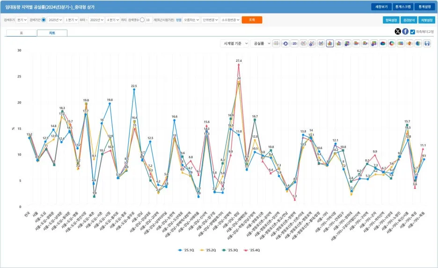Open the end year 2025년 dropdown
Image resolution: width=438 pixels, height=268 pixels.
click(x=96, y=20)
